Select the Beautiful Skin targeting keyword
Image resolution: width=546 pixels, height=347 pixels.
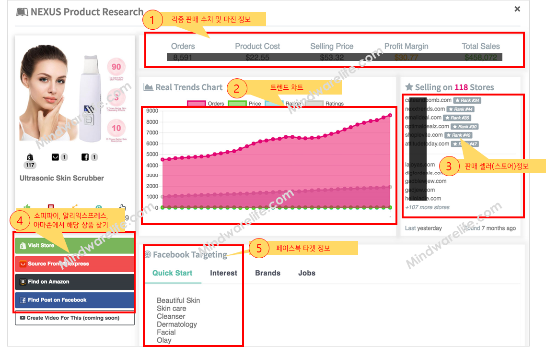[x=178, y=300]
